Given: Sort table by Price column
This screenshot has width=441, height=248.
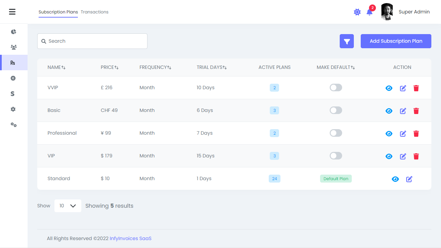Looking at the screenshot, I should [x=110, y=68].
